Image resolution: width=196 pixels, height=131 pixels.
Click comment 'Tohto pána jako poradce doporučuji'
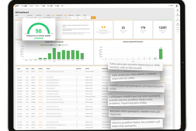pyautogui.click(x=135, y=66)
